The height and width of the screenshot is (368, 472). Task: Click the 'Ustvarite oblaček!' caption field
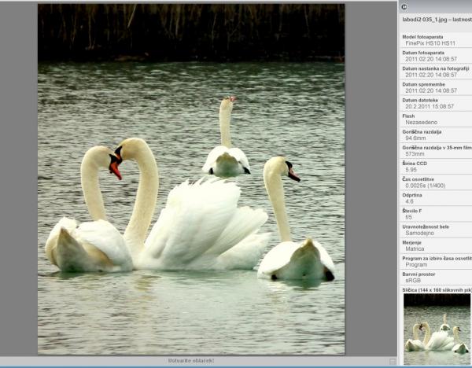(x=191, y=361)
